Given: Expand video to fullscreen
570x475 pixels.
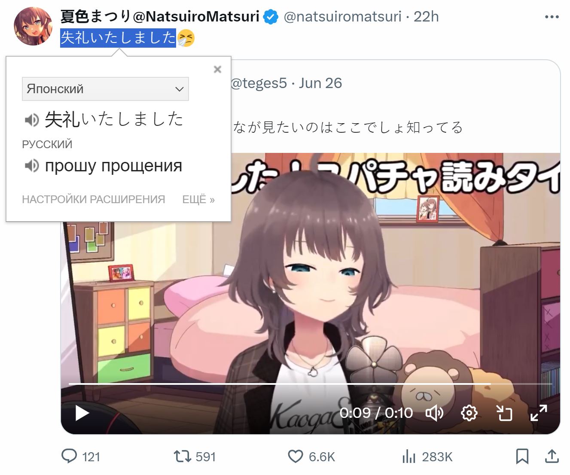Looking at the screenshot, I should (539, 413).
